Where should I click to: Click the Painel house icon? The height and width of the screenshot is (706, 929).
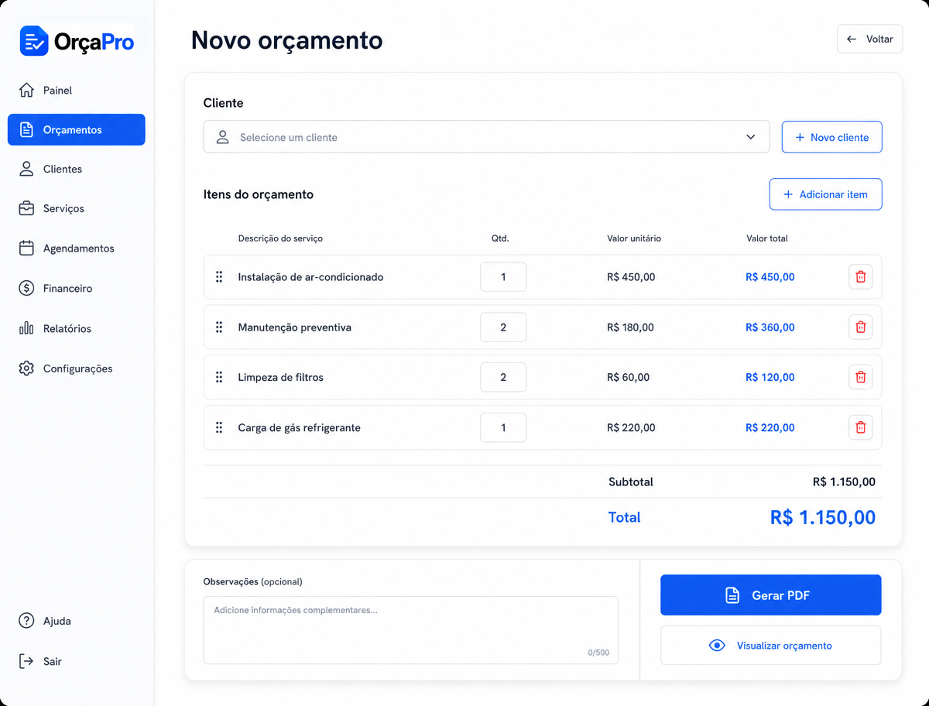click(x=26, y=90)
